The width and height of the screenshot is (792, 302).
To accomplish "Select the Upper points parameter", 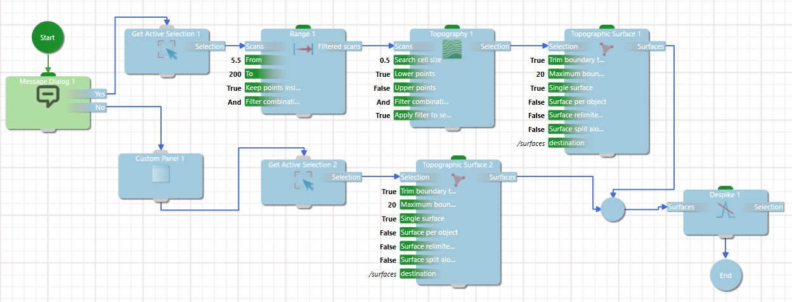I will tap(415, 88).
